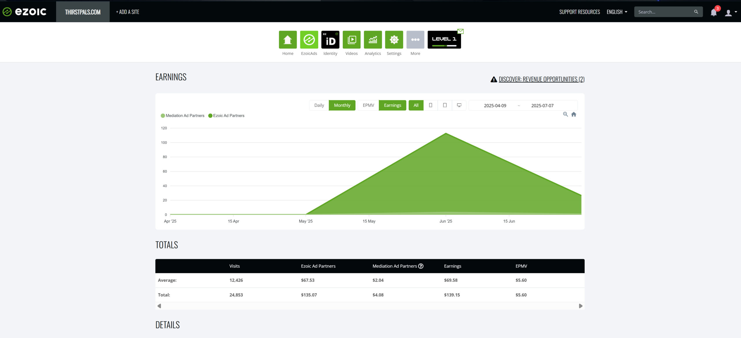Click the chart zoom magnifier icon
This screenshot has width=741, height=338.
coord(565,114)
